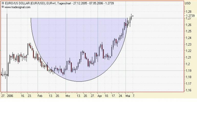Viewport: 197px width, 117px height.
Task: Click the USD axis currency label
Action: click(188, 3)
